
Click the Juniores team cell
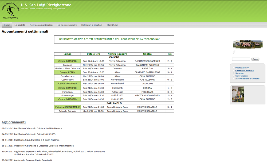pyautogui.click(x=117, y=68)
